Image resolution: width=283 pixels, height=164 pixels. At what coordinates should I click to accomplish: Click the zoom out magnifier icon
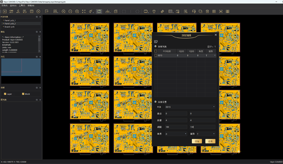[x=70, y=11]
